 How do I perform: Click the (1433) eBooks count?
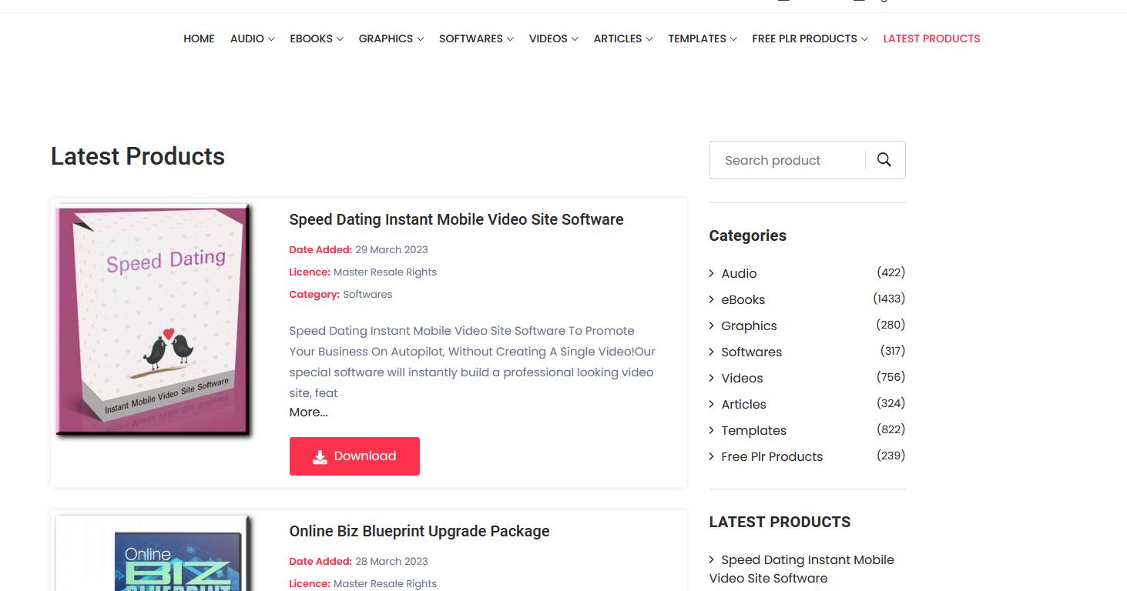889,299
